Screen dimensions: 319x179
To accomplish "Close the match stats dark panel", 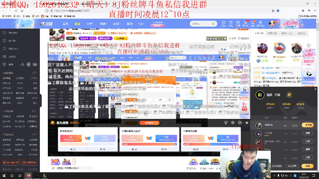I will tap(315, 89).
